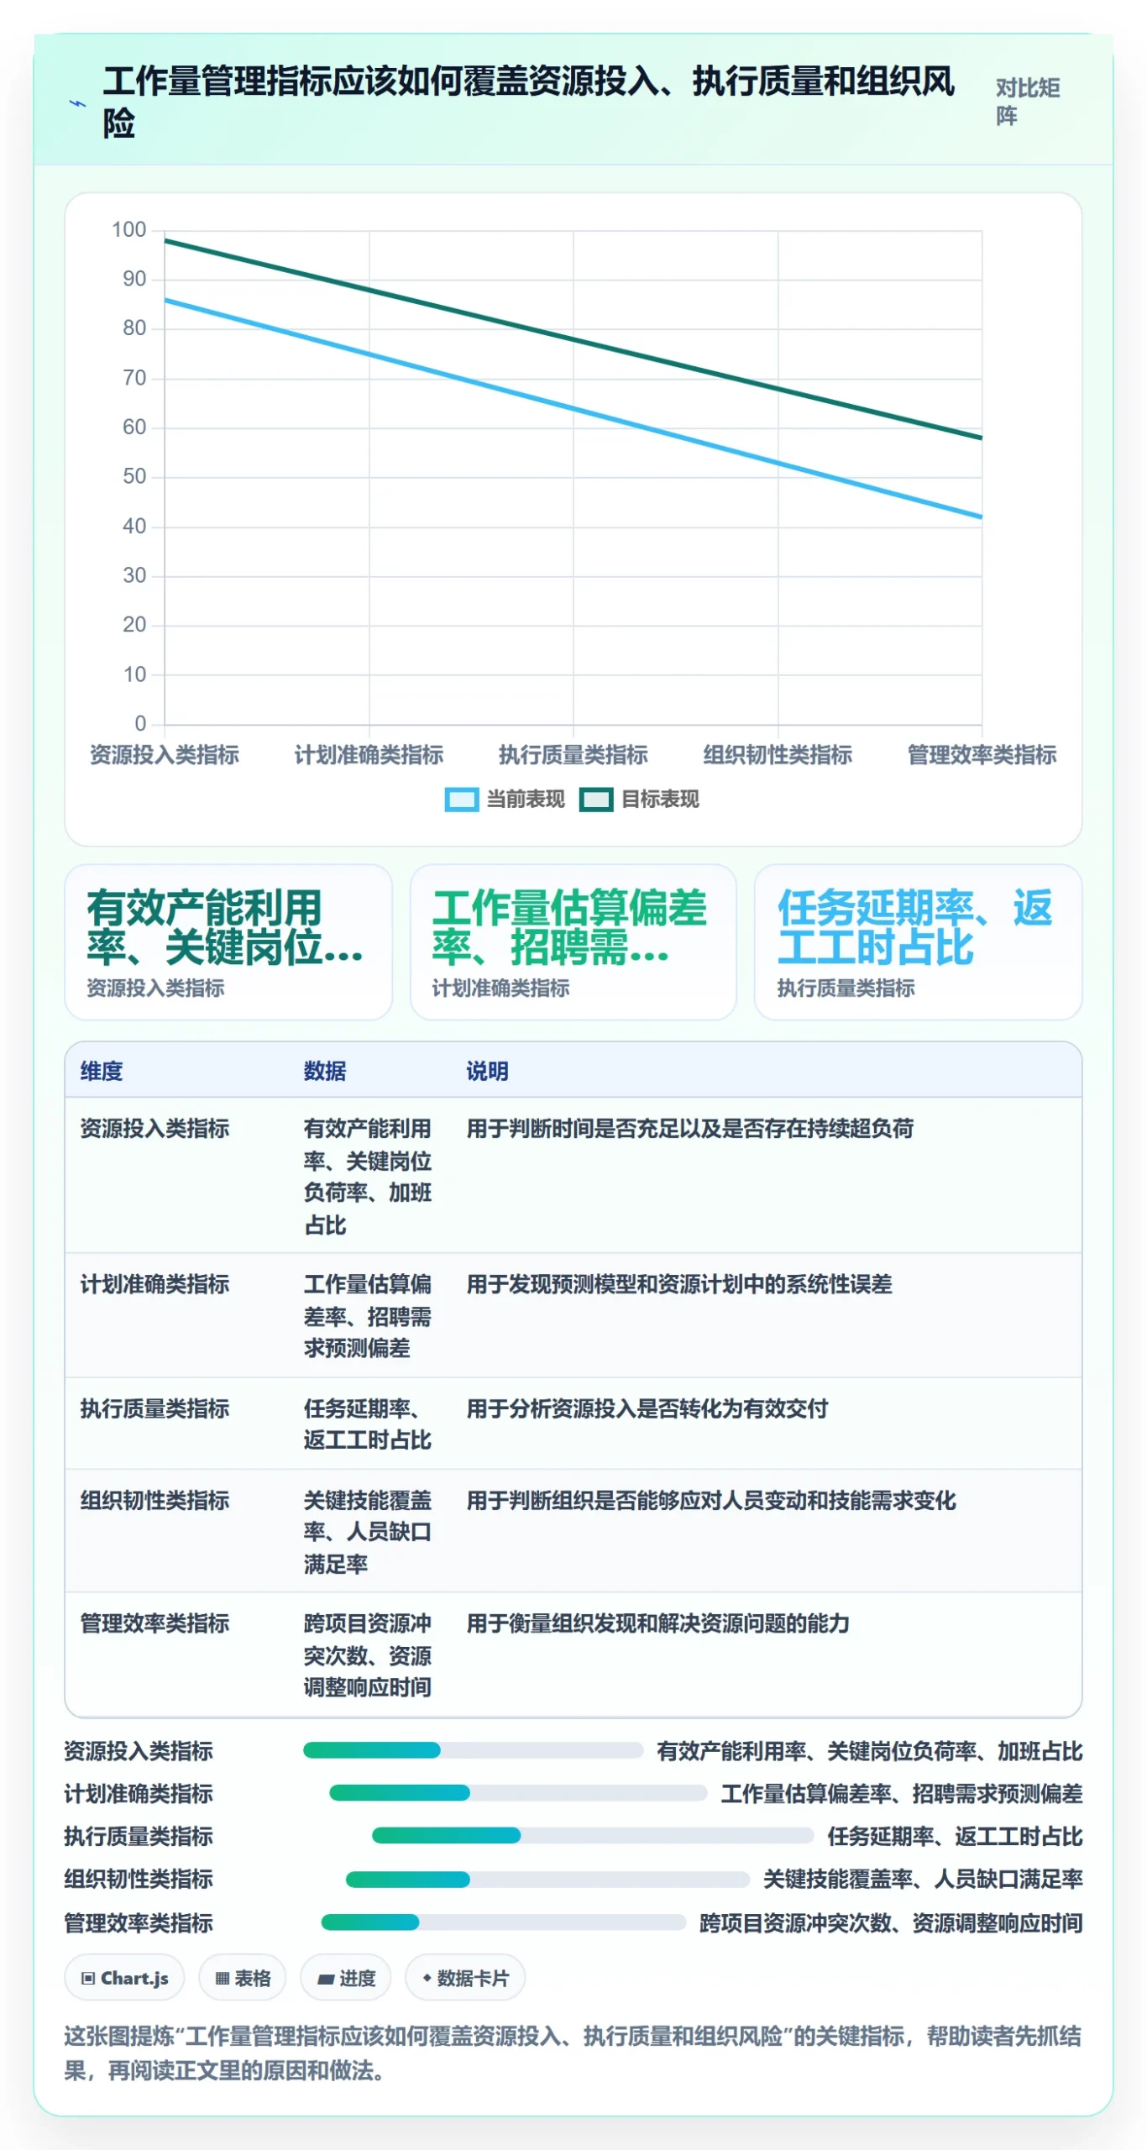Screen dimensions: 1147x2150
Task: Click the 说明 column header
Action: point(488,1071)
